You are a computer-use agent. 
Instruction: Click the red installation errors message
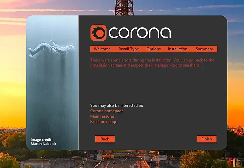point(152,62)
